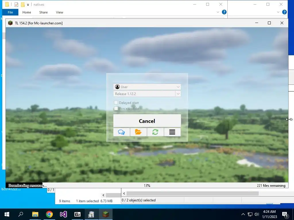The width and height of the screenshot is (294, 220).
Task: Switch to the Minecraft launcher taskbar icon
Action: pyautogui.click(x=106, y=214)
